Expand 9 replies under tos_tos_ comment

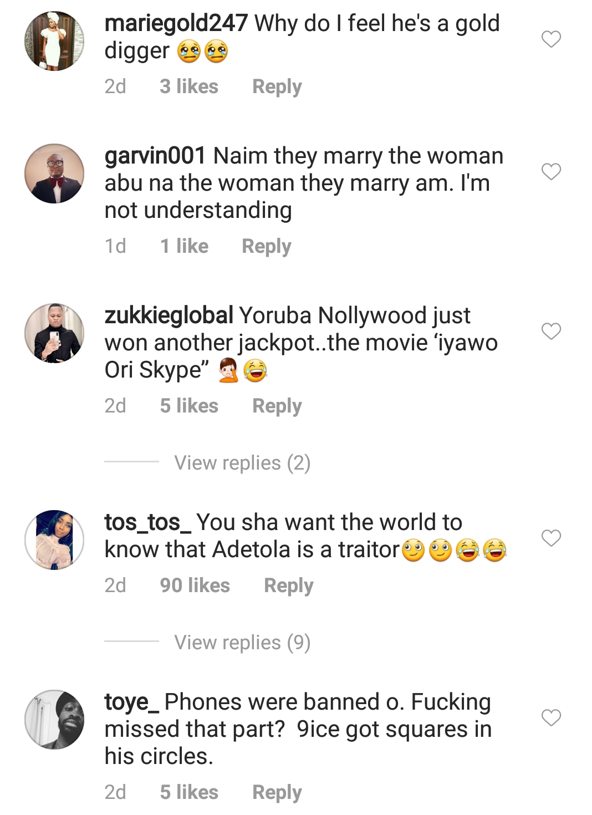pyautogui.click(x=242, y=643)
